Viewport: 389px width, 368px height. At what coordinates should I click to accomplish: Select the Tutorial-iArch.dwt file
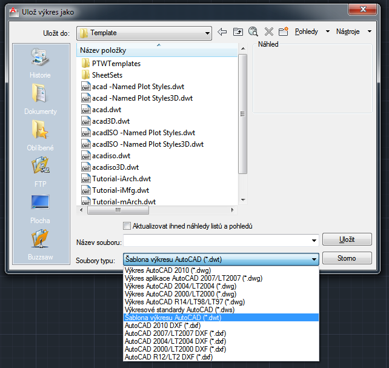click(116, 179)
